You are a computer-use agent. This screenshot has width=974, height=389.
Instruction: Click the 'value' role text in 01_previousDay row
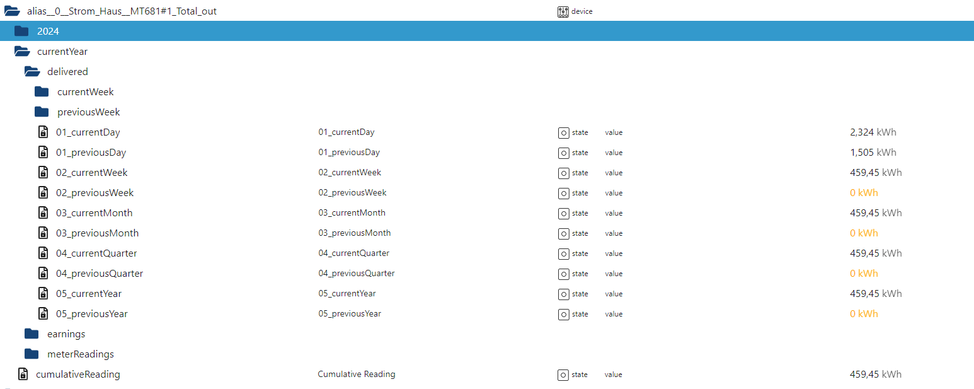614,153
